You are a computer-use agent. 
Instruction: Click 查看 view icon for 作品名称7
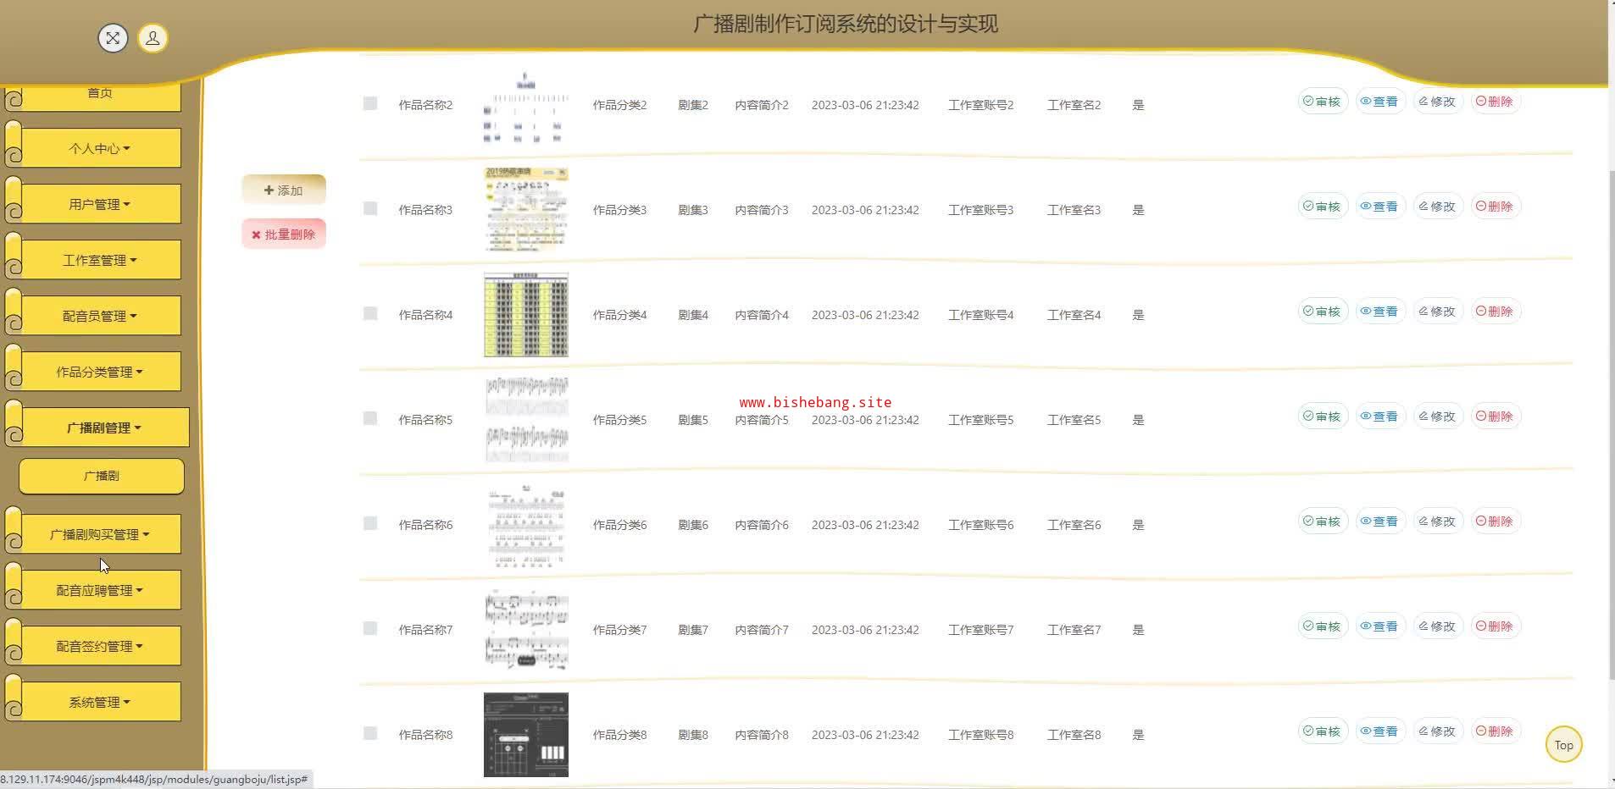pos(1379,626)
